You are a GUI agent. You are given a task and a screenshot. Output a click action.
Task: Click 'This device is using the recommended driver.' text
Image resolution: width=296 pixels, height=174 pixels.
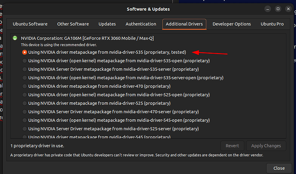click(x=59, y=45)
